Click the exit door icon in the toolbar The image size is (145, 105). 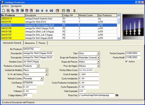(x=74, y=10)
